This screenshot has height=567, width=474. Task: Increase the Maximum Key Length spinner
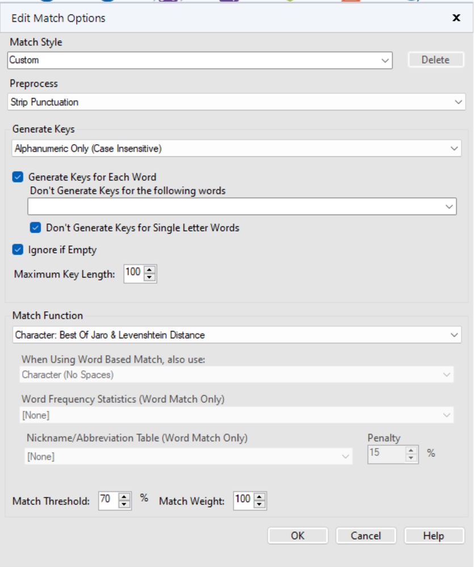[x=149, y=270]
